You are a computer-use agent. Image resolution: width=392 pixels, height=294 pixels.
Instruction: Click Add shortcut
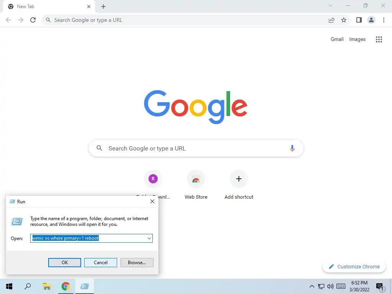coord(239,185)
